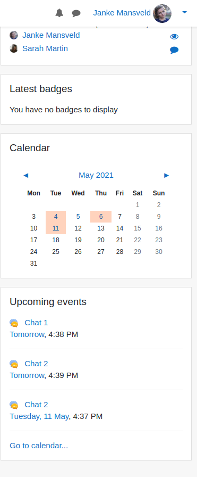Click the icon for Chat 2 at 4:39 PM
The width and height of the screenshot is (197, 477).
[x=14, y=364]
